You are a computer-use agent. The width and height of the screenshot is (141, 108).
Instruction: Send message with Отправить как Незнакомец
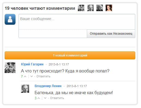coord(111,34)
